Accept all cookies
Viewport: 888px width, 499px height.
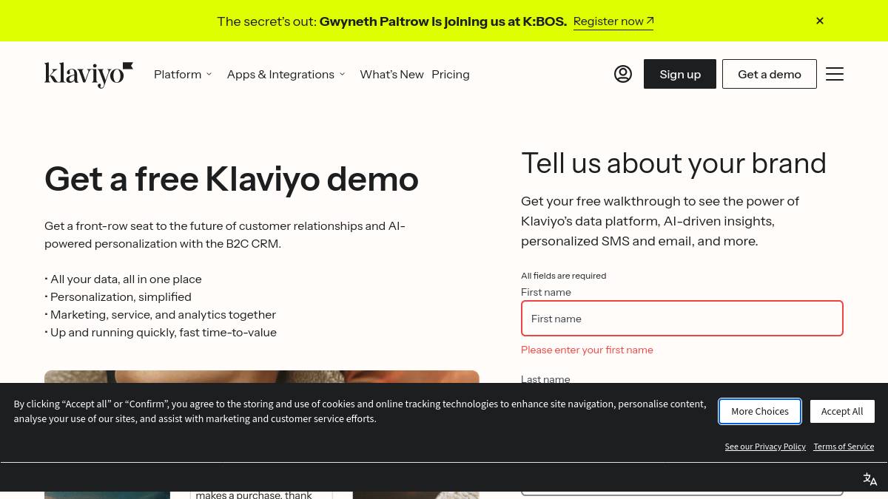(842, 411)
